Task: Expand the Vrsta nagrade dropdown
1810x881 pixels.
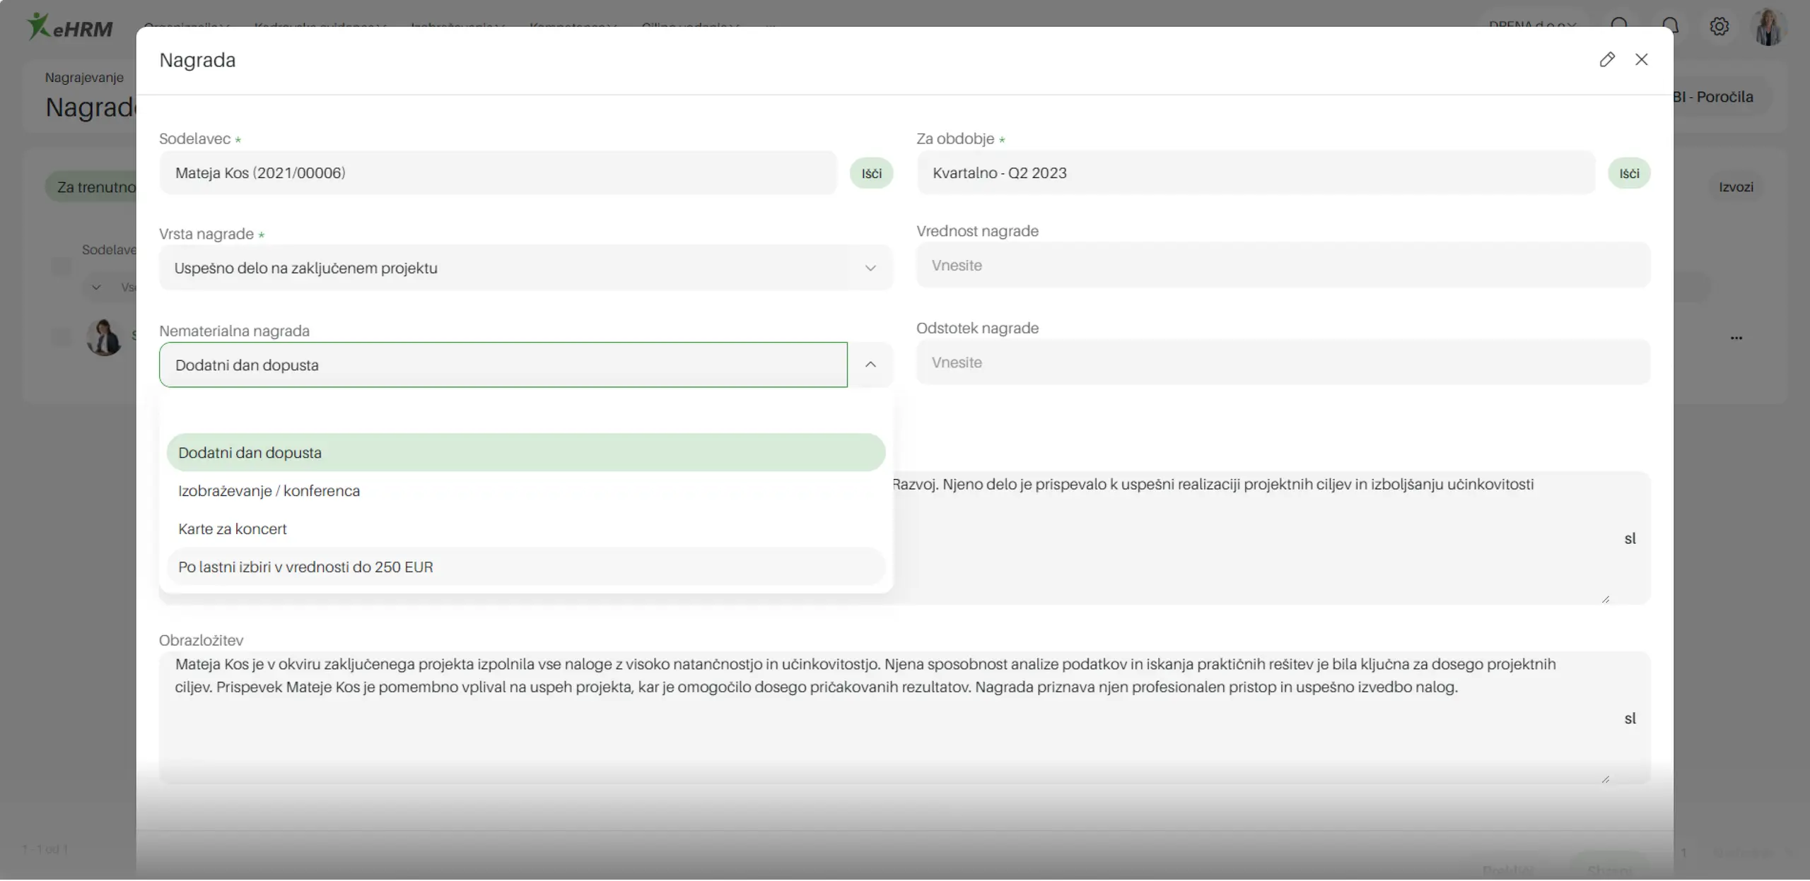Action: (x=870, y=268)
